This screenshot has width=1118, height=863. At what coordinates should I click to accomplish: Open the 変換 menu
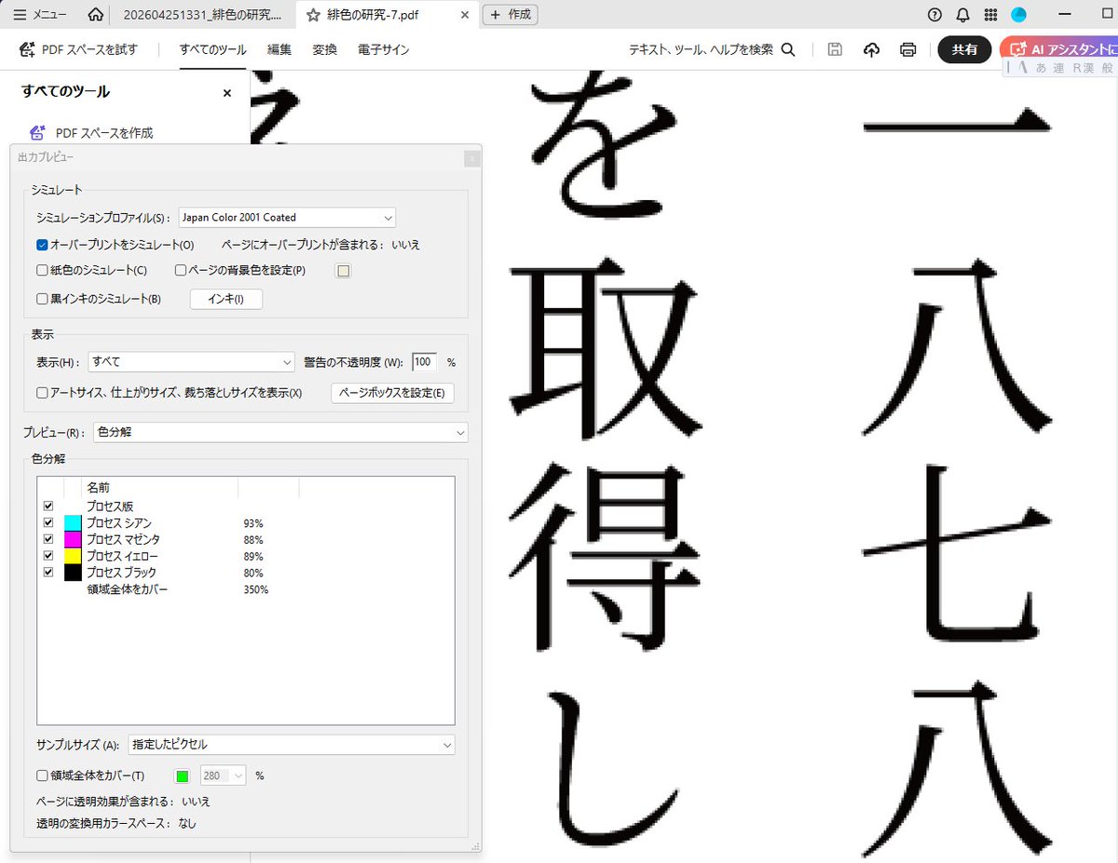click(x=324, y=49)
